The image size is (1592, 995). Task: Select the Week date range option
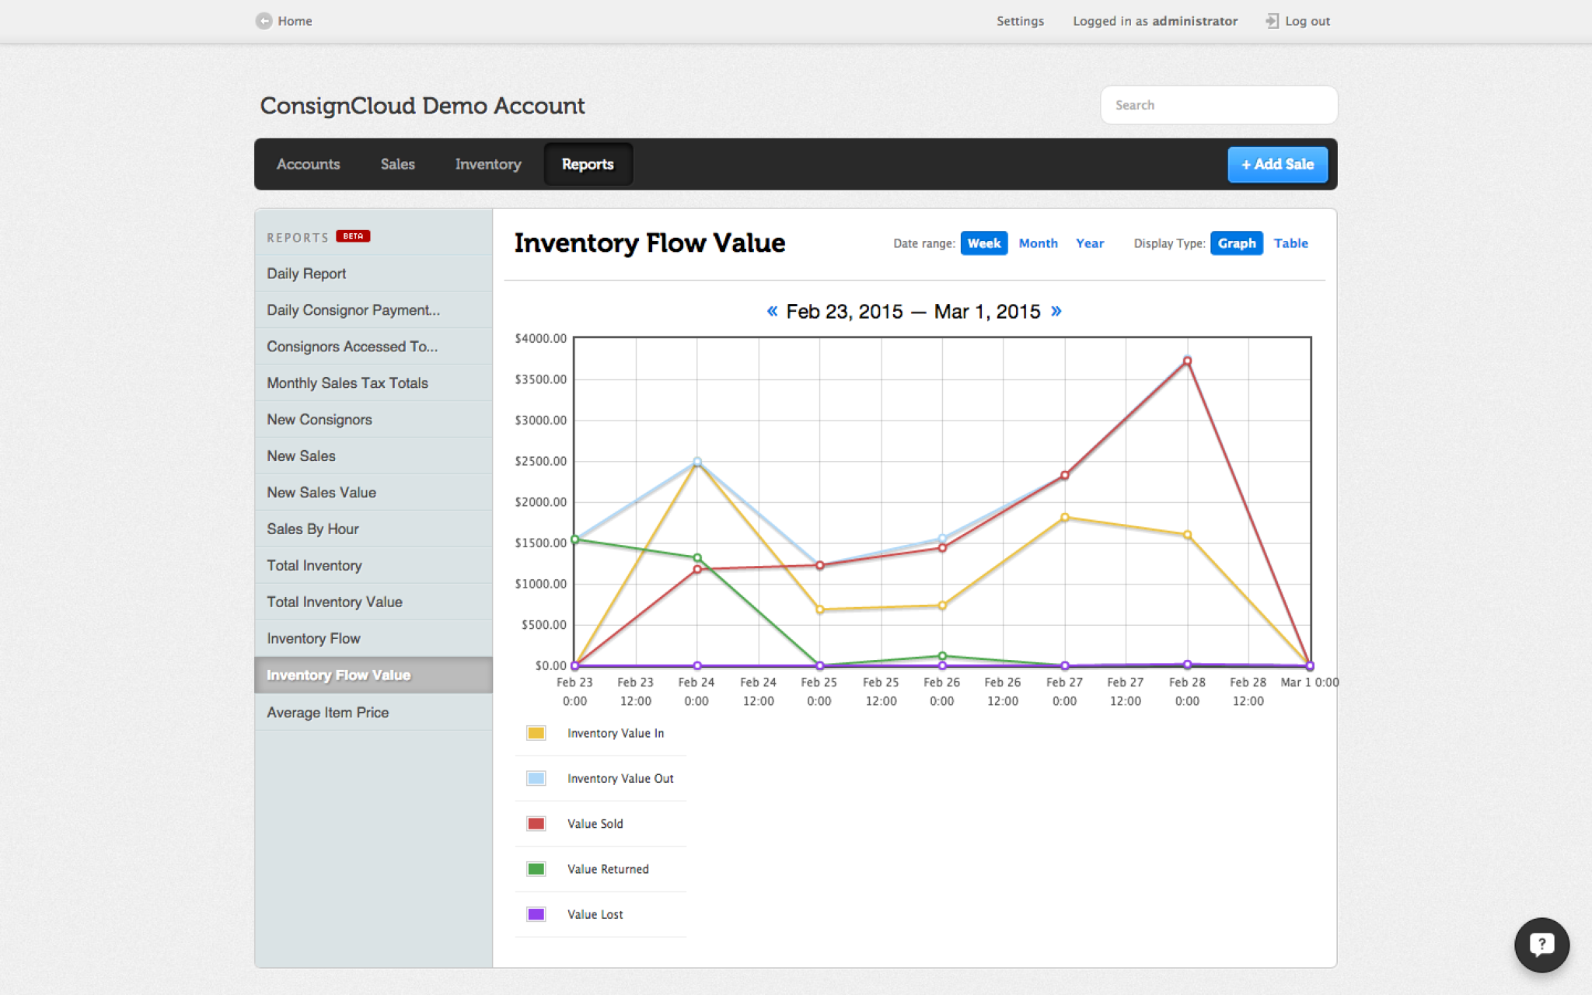point(983,243)
